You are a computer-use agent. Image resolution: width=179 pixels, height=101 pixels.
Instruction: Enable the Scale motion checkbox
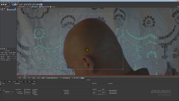click(x=33, y=91)
